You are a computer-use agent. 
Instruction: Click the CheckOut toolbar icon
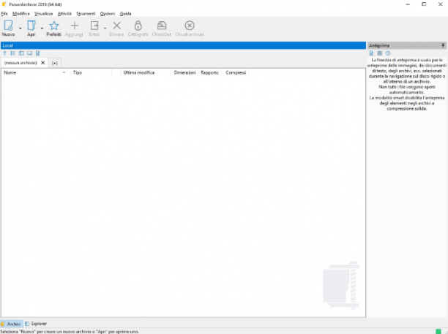pyautogui.click(x=162, y=26)
